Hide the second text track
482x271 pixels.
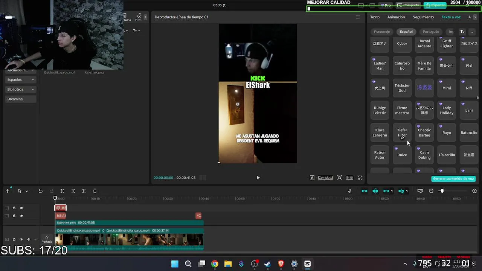(21, 216)
